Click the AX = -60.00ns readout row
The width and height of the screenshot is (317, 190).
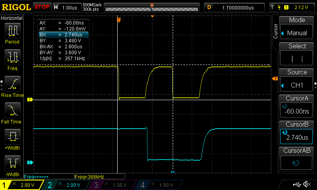tap(63, 23)
